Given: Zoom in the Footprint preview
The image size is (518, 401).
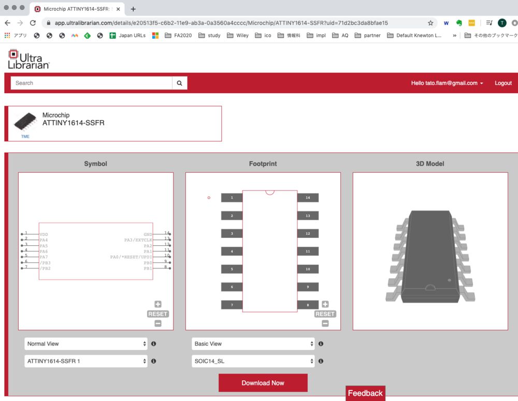Looking at the screenshot, I should click(x=325, y=304).
